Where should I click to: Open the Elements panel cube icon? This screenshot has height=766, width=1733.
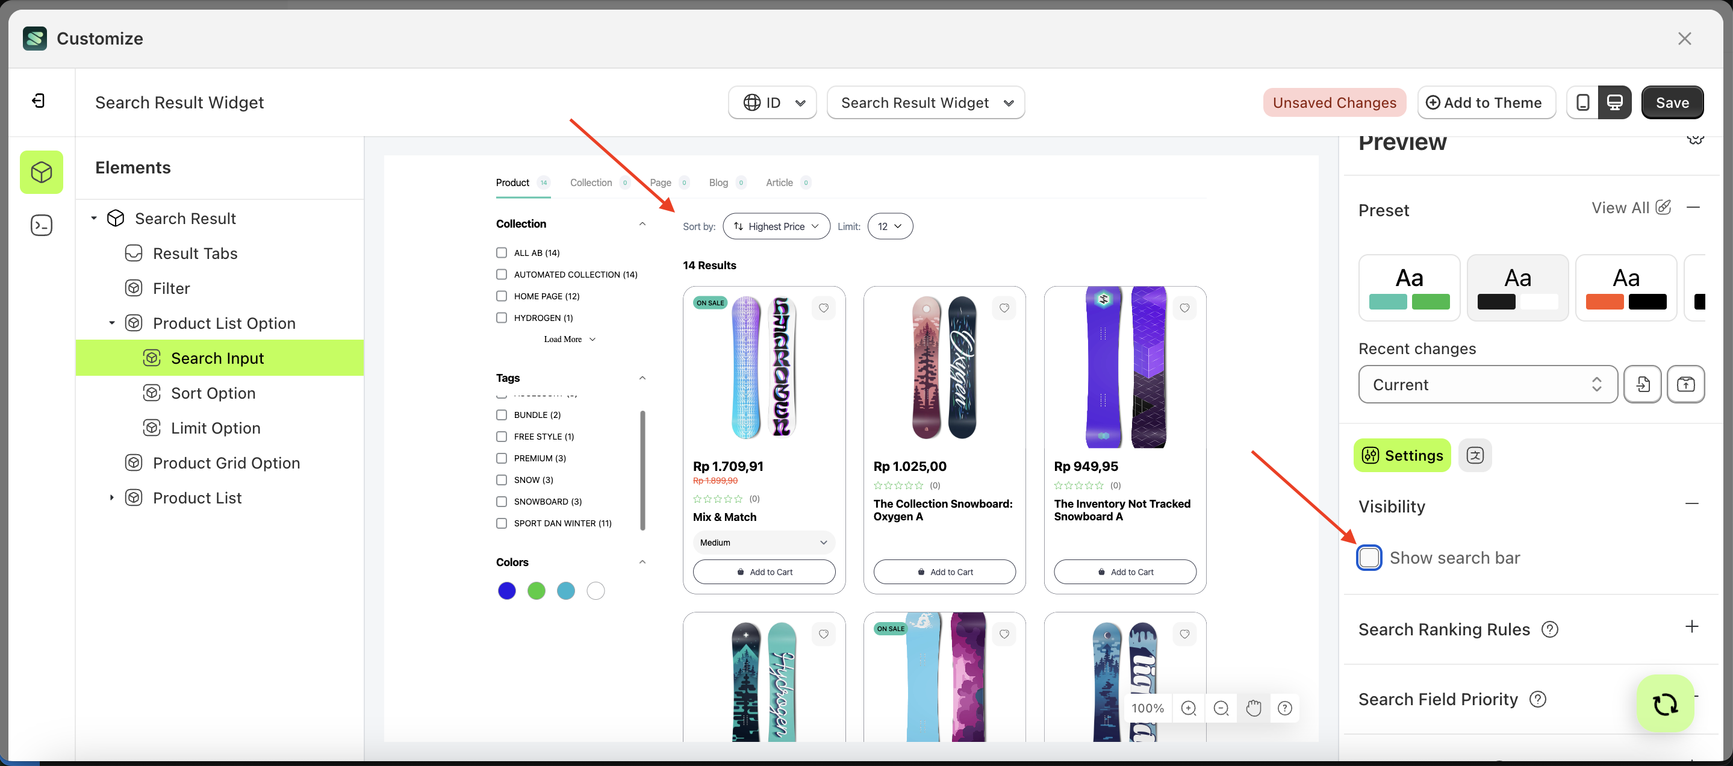[x=41, y=172]
